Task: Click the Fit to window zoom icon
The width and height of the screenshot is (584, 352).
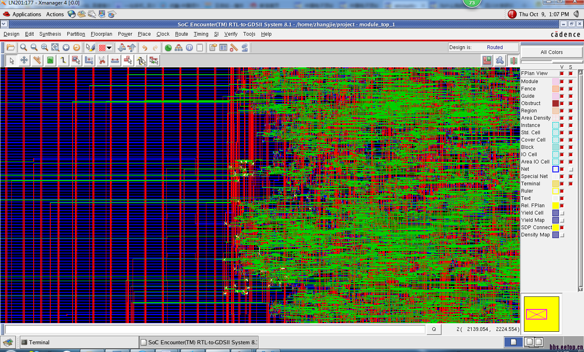Action: (55, 47)
